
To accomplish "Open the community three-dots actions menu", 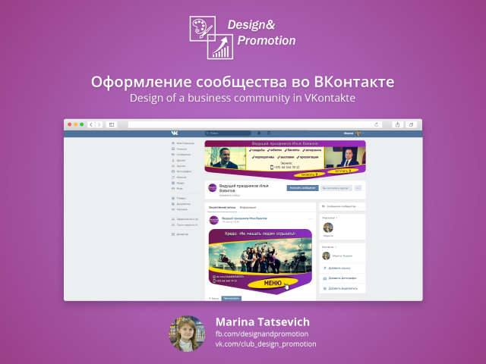I will 358,188.
